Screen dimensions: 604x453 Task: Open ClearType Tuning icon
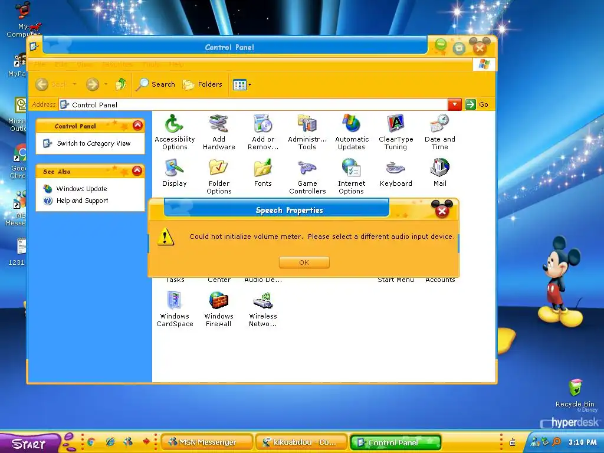[x=396, y=132]
